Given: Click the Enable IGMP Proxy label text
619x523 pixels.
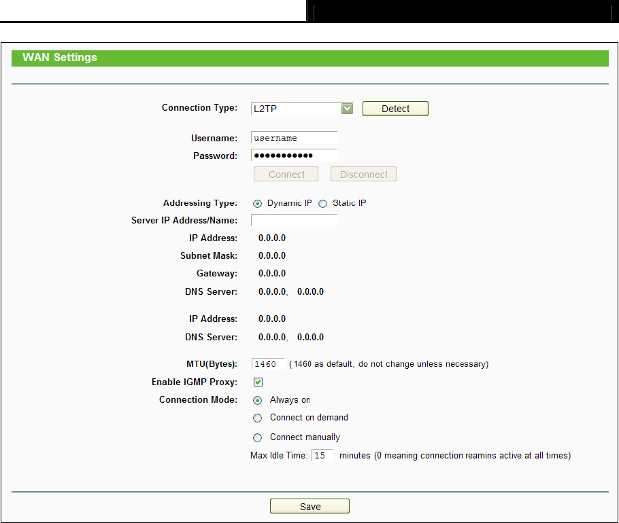Looking at the screenshot, I should (194, 382).
